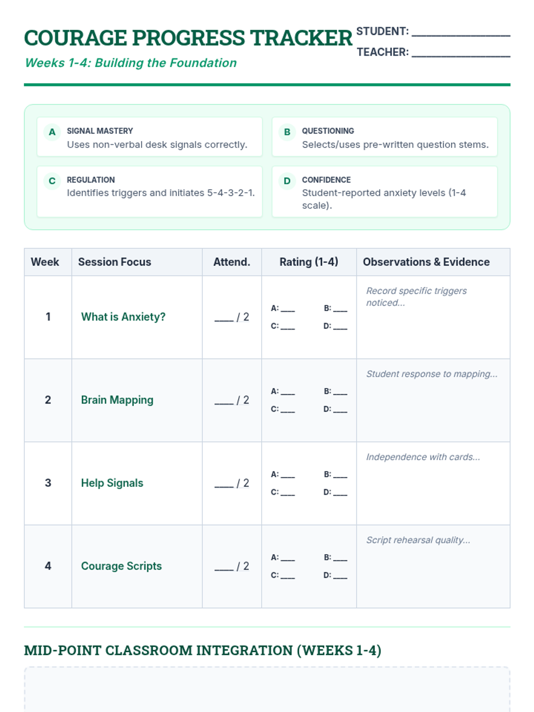Click the B badge for Questioning
Screen dimensions: 534x712
click(287, 132)
